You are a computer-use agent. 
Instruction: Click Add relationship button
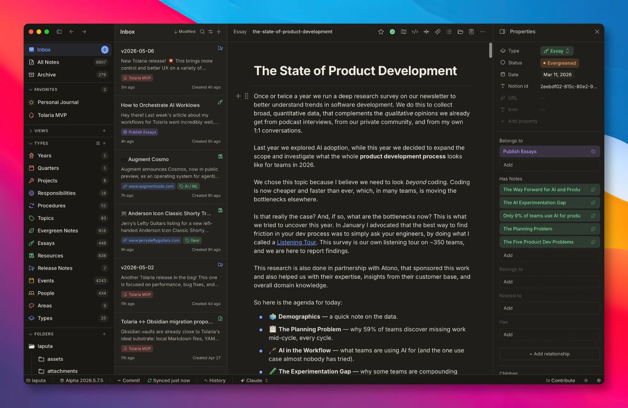coord(549,354)
